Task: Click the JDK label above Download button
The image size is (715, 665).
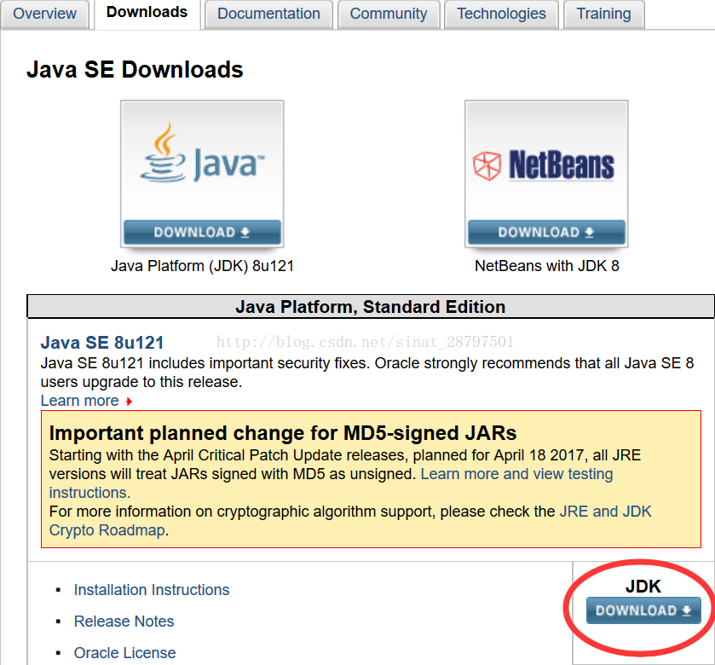Action: point(643,586)
